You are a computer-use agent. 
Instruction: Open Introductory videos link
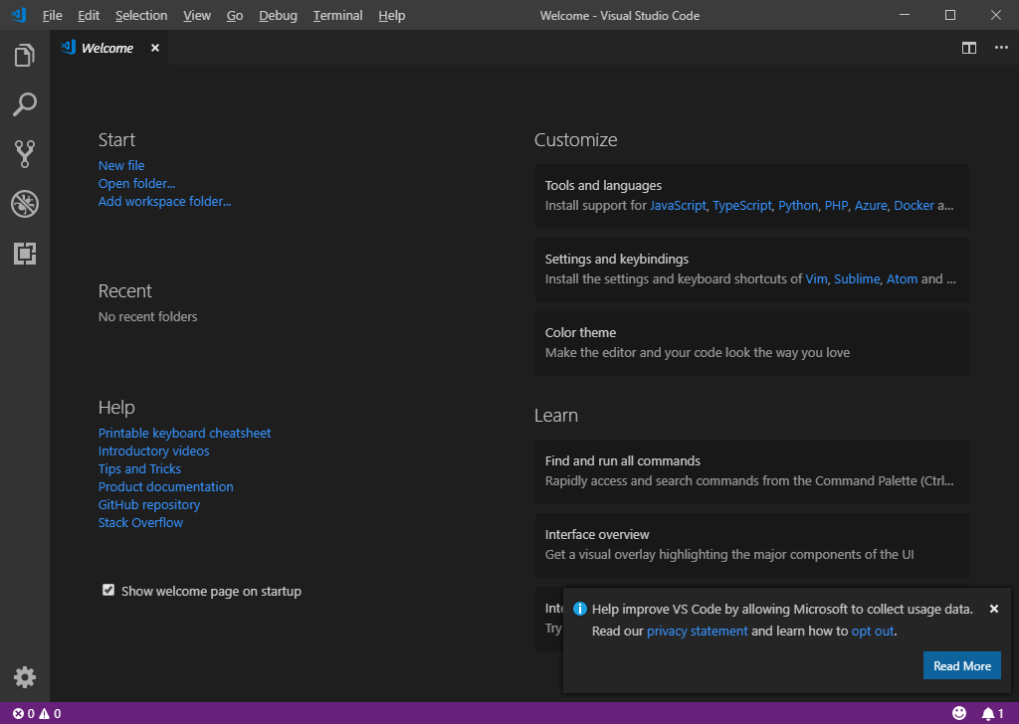point(153,451)
